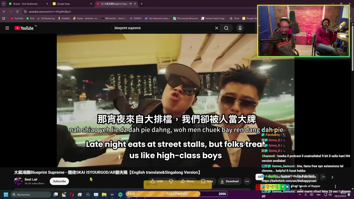354x199 pixels.
Task: Click the followers goal progress bar
Action: (177, 194)
